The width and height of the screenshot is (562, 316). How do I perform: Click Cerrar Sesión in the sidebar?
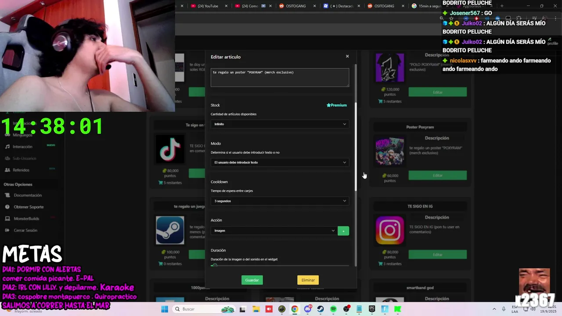(x=25, y=230)
